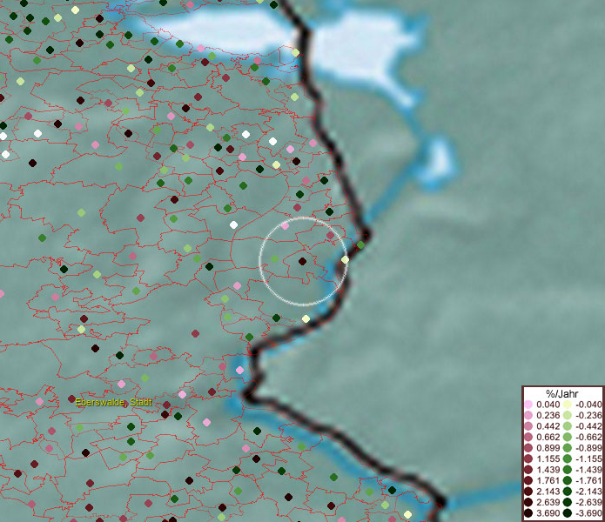Screen dimensions: 605x522
Task: Click the 'Eberswalde, Stadt' map label
Action: pos(113,402)
